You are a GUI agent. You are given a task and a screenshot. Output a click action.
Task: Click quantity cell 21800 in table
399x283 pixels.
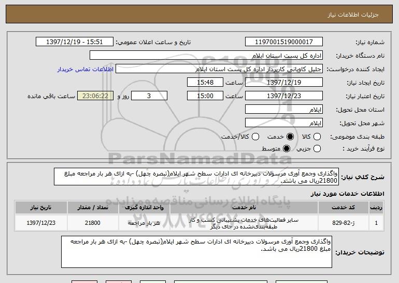(93, 223)
